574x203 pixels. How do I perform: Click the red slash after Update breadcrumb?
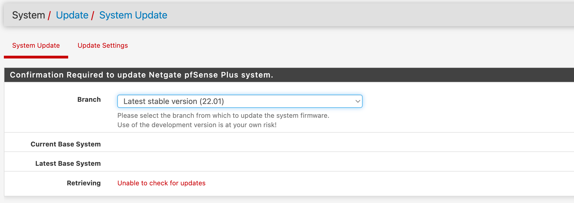93,15
